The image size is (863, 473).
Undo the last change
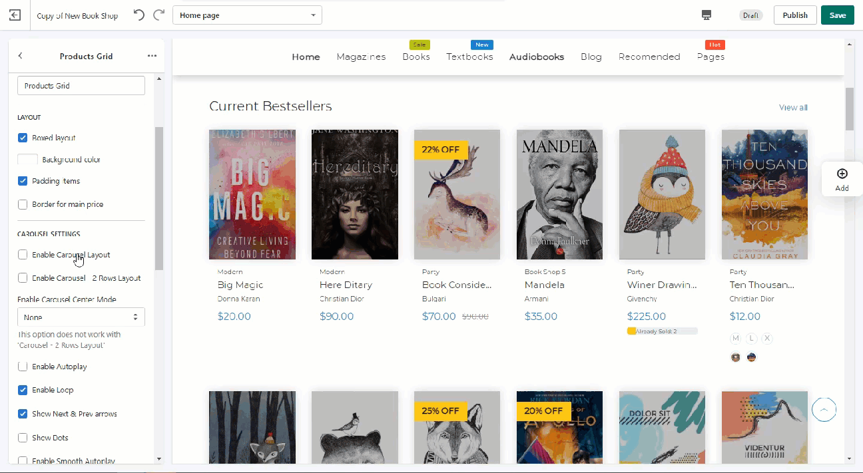coord(139,15)
